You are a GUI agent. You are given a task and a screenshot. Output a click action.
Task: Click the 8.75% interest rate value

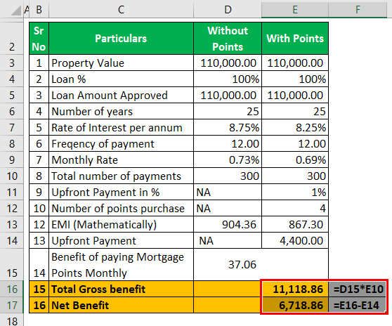click(228, 127)
